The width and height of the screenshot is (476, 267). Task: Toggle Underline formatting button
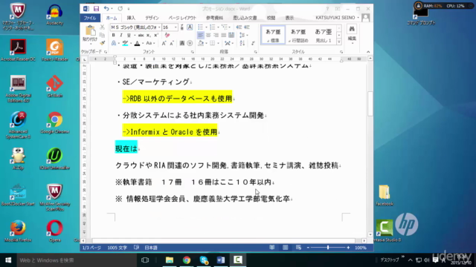point(129,35)
